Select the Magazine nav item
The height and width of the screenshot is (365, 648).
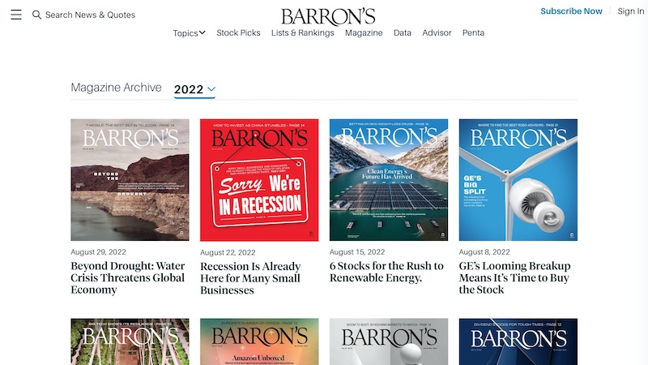(x=364, y=32)
